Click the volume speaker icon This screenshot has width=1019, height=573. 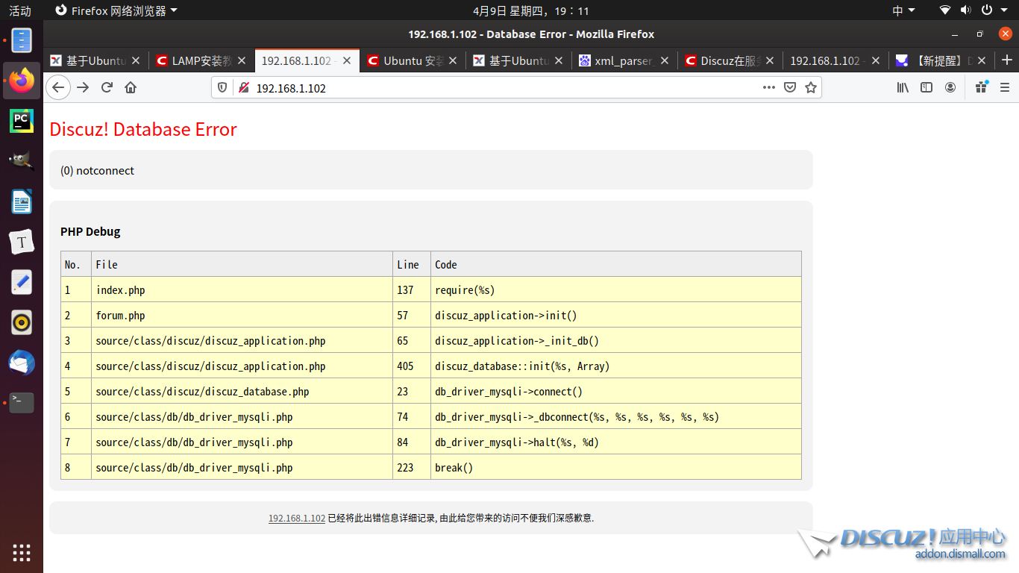click(x=965, y=10)
